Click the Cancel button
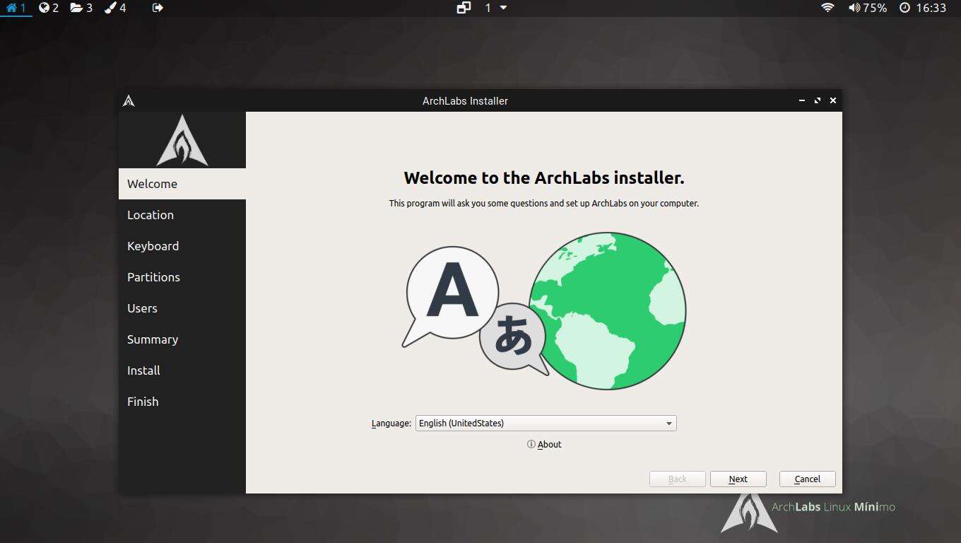 point(807,479)
